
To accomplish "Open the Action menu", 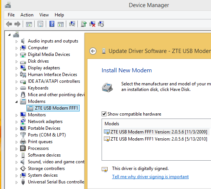I will pos(27,15).
